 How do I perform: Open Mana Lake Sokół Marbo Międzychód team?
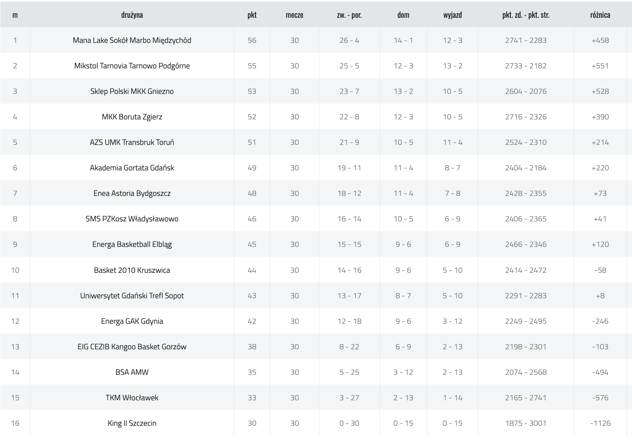[132, 40]
